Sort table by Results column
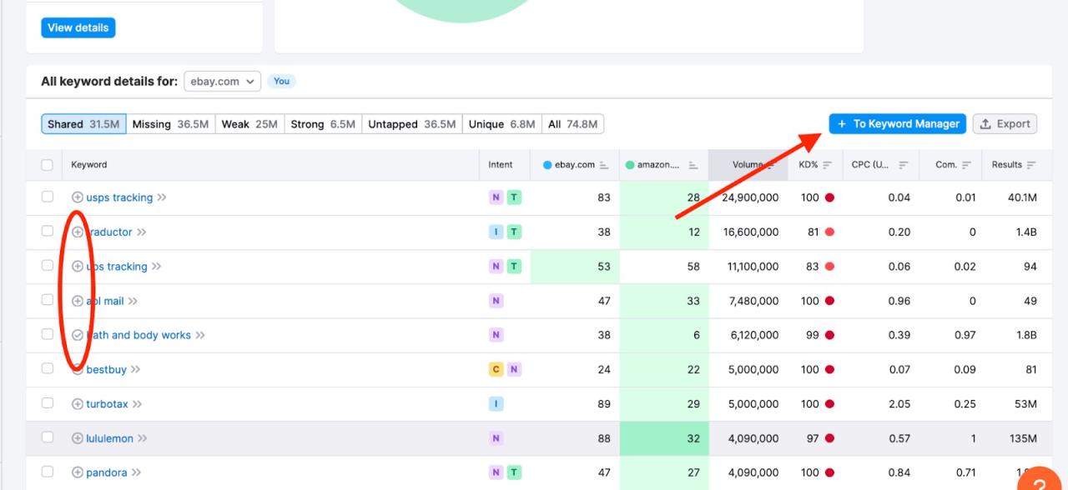1068x490 pixels. click(x=1031, y=165)
